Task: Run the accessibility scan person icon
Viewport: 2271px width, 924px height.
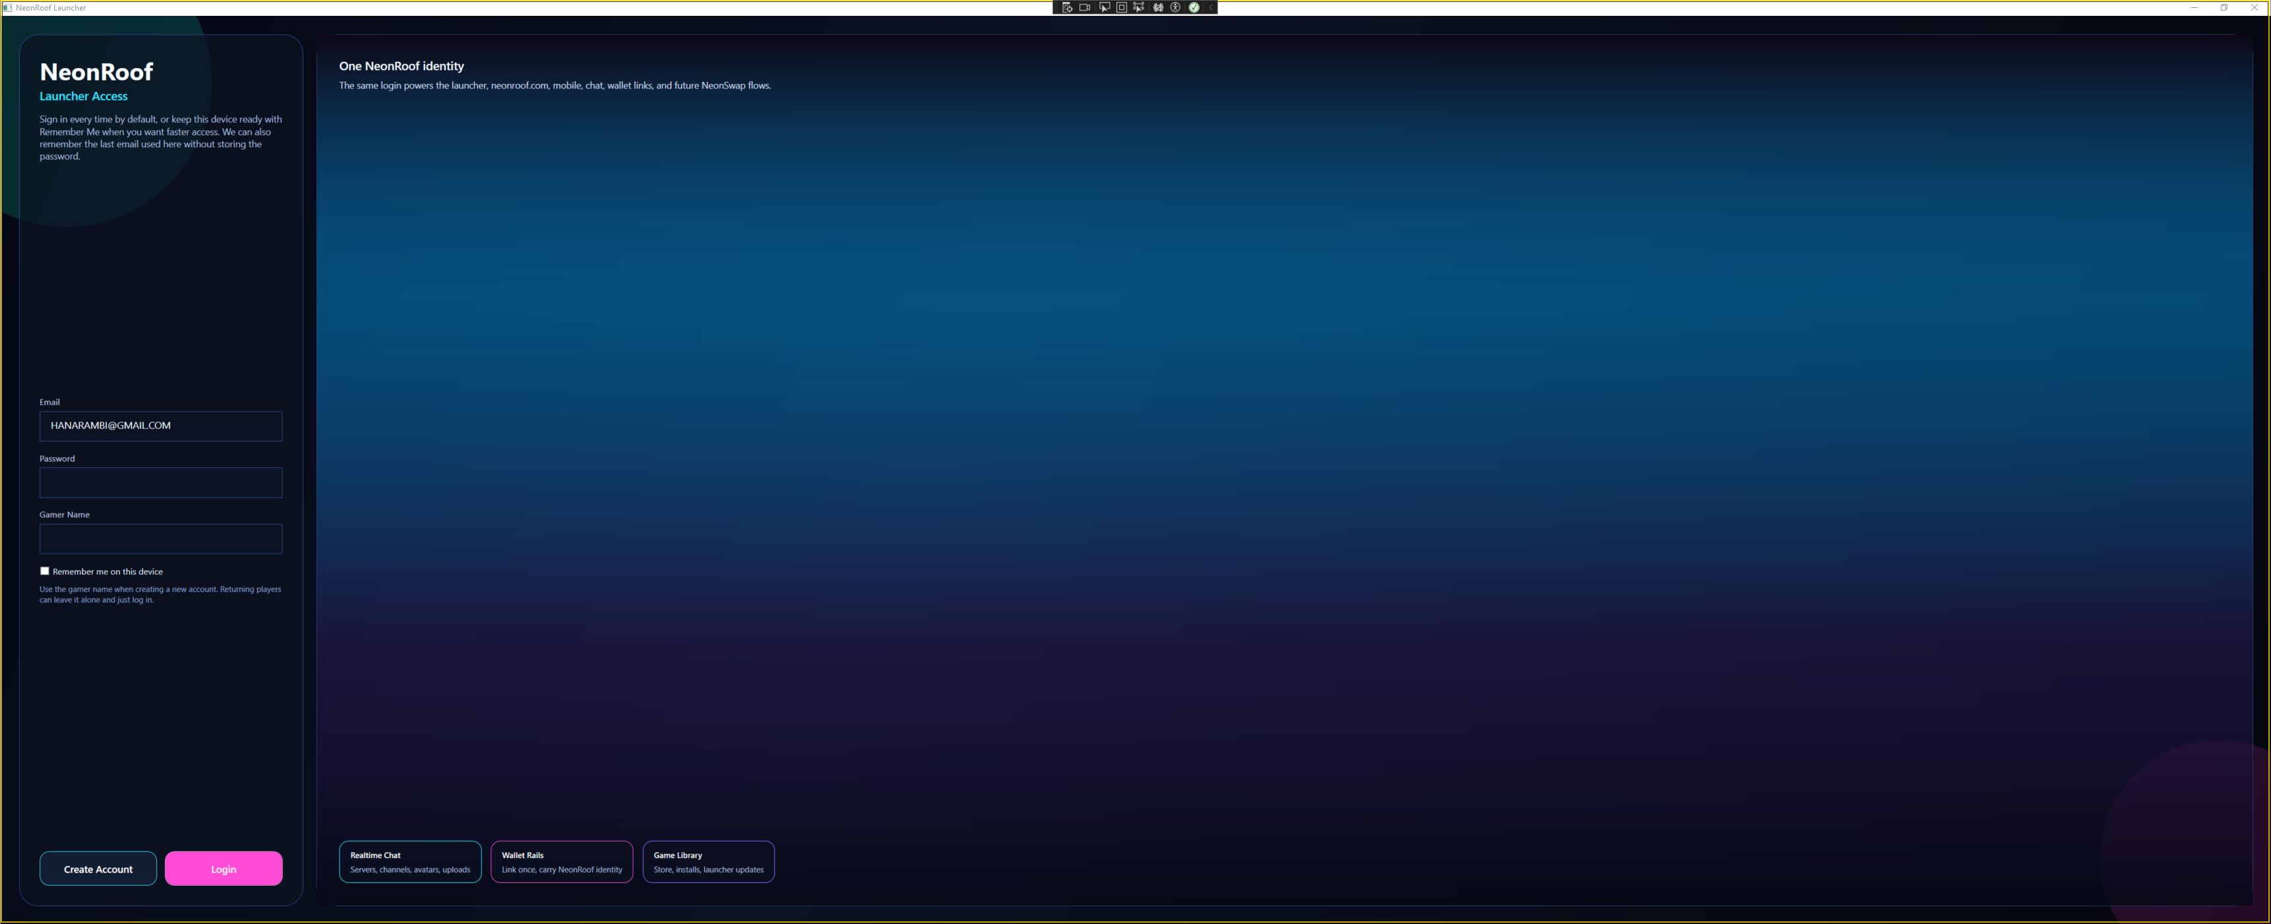Action: (1175, 7)
